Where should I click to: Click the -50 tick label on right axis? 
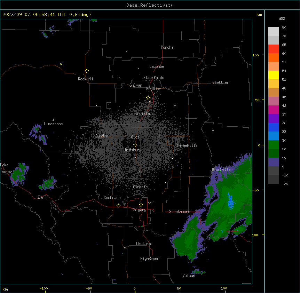coord(255,190)
